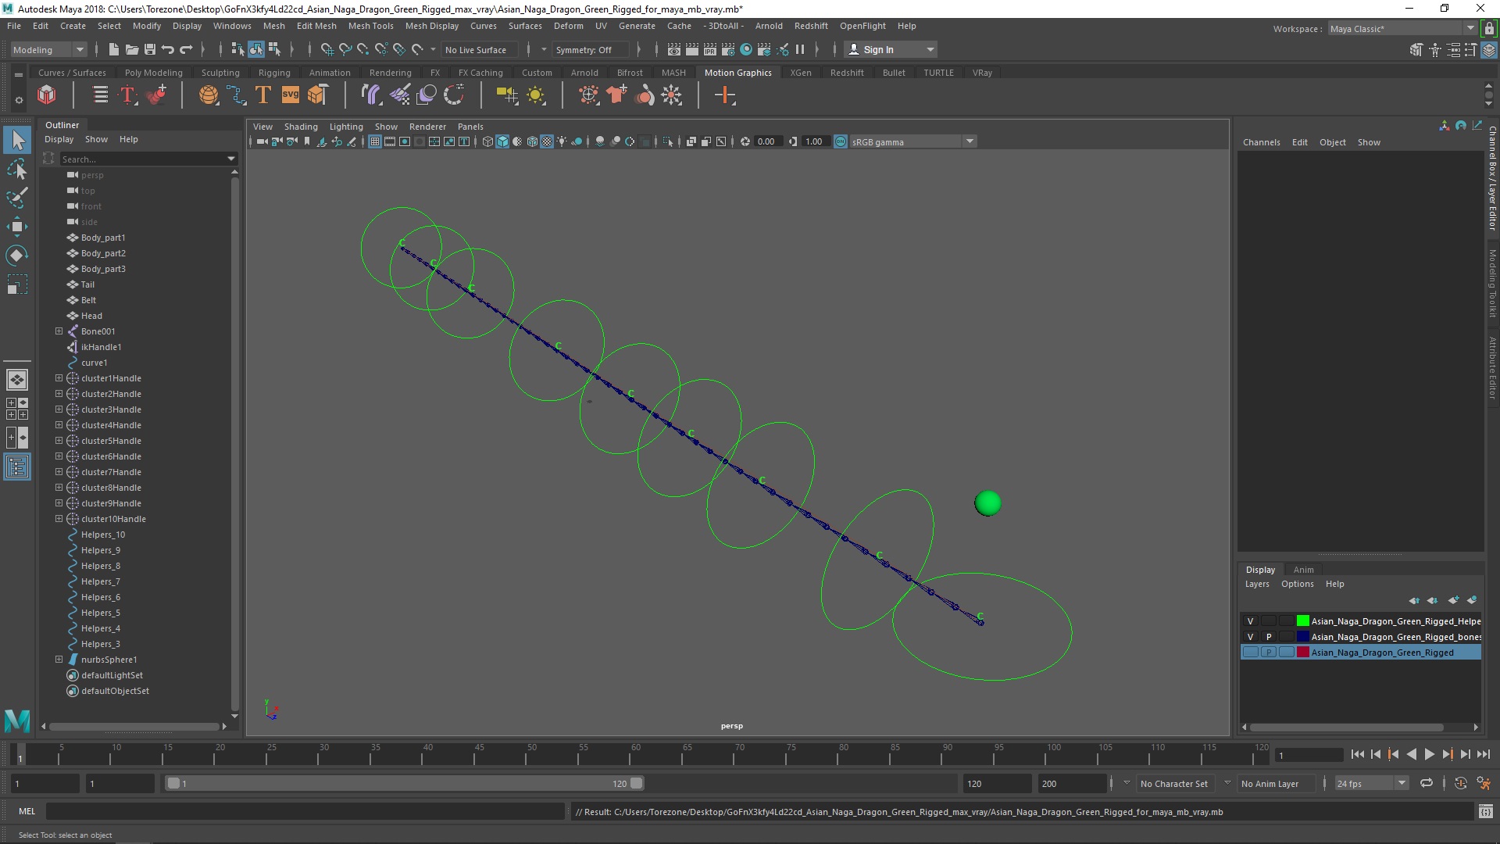Choose the Paint Selection tool
This screenshot has height=844, width=1500.
tap(17, 198)
